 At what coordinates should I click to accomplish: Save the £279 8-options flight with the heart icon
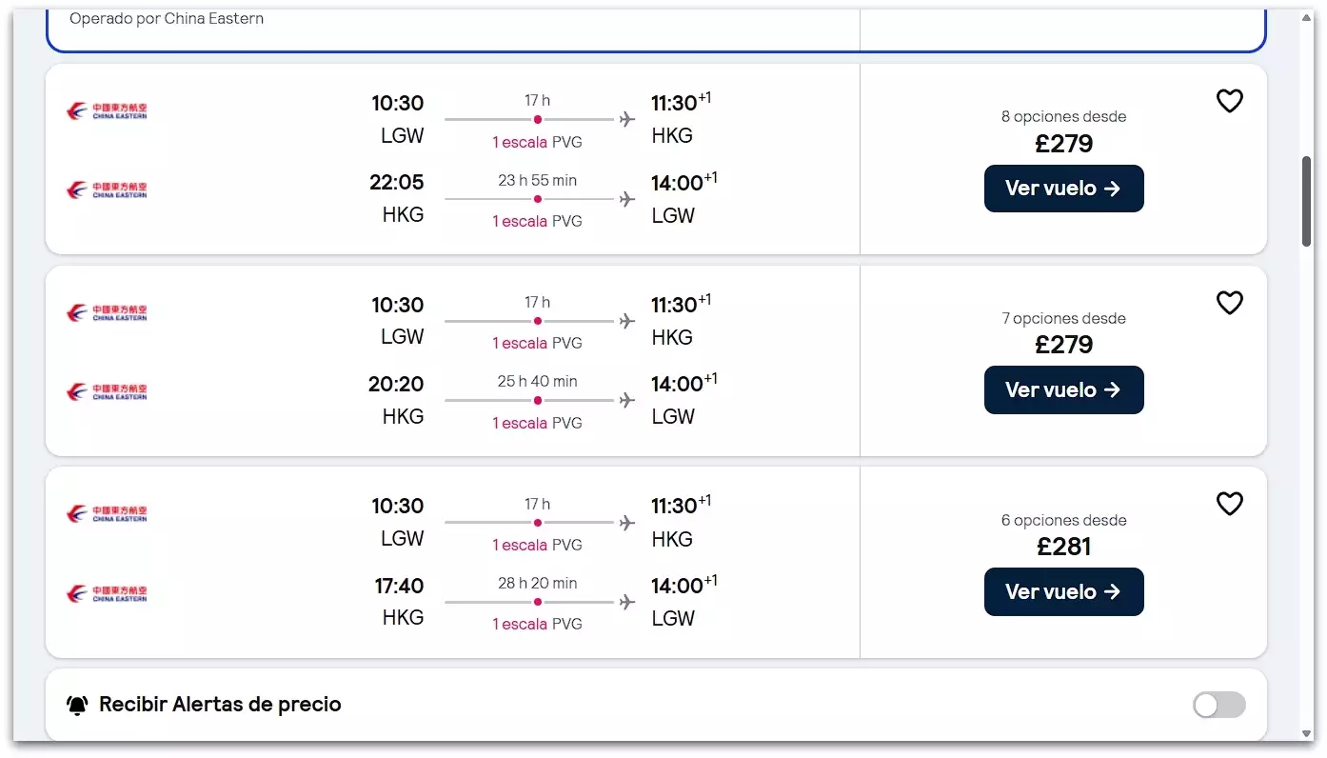coord(1230,101)
